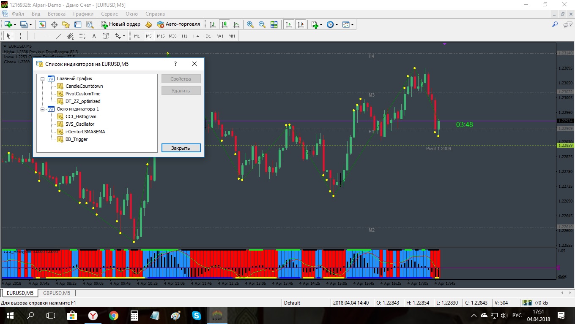Select the Trendline drawing tool
575x324 pixels.
58,36
